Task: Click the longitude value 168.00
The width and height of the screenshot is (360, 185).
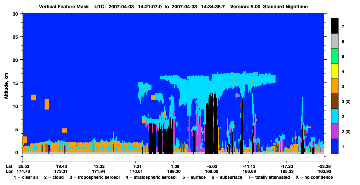Action: click(x=211, y=171)
